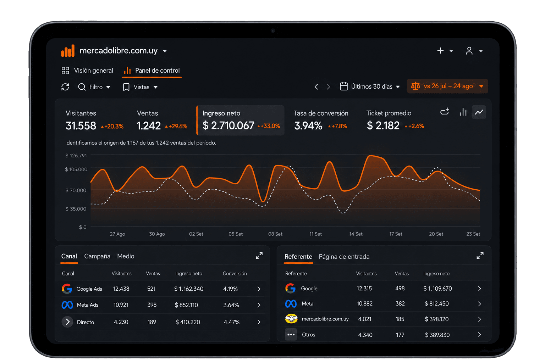The height and width of the screenshot is (363, 545).
Task: Click the refresh data icon
Action: coord(65,87)
